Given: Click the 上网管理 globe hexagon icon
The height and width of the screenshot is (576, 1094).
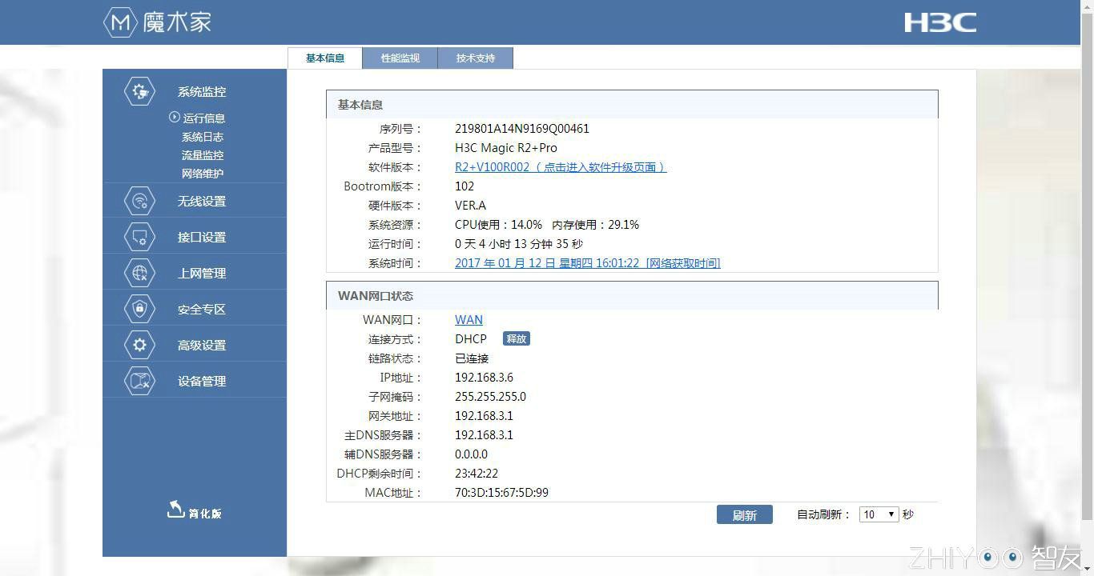Looking at the screenshot, I should (140, 273).
